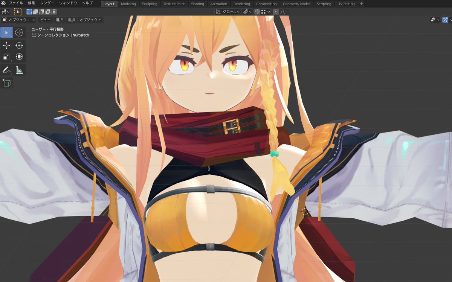Screen dimensions: 452x282
Task: Switch to Compositing workspace tab
Action: coord(266,4)
